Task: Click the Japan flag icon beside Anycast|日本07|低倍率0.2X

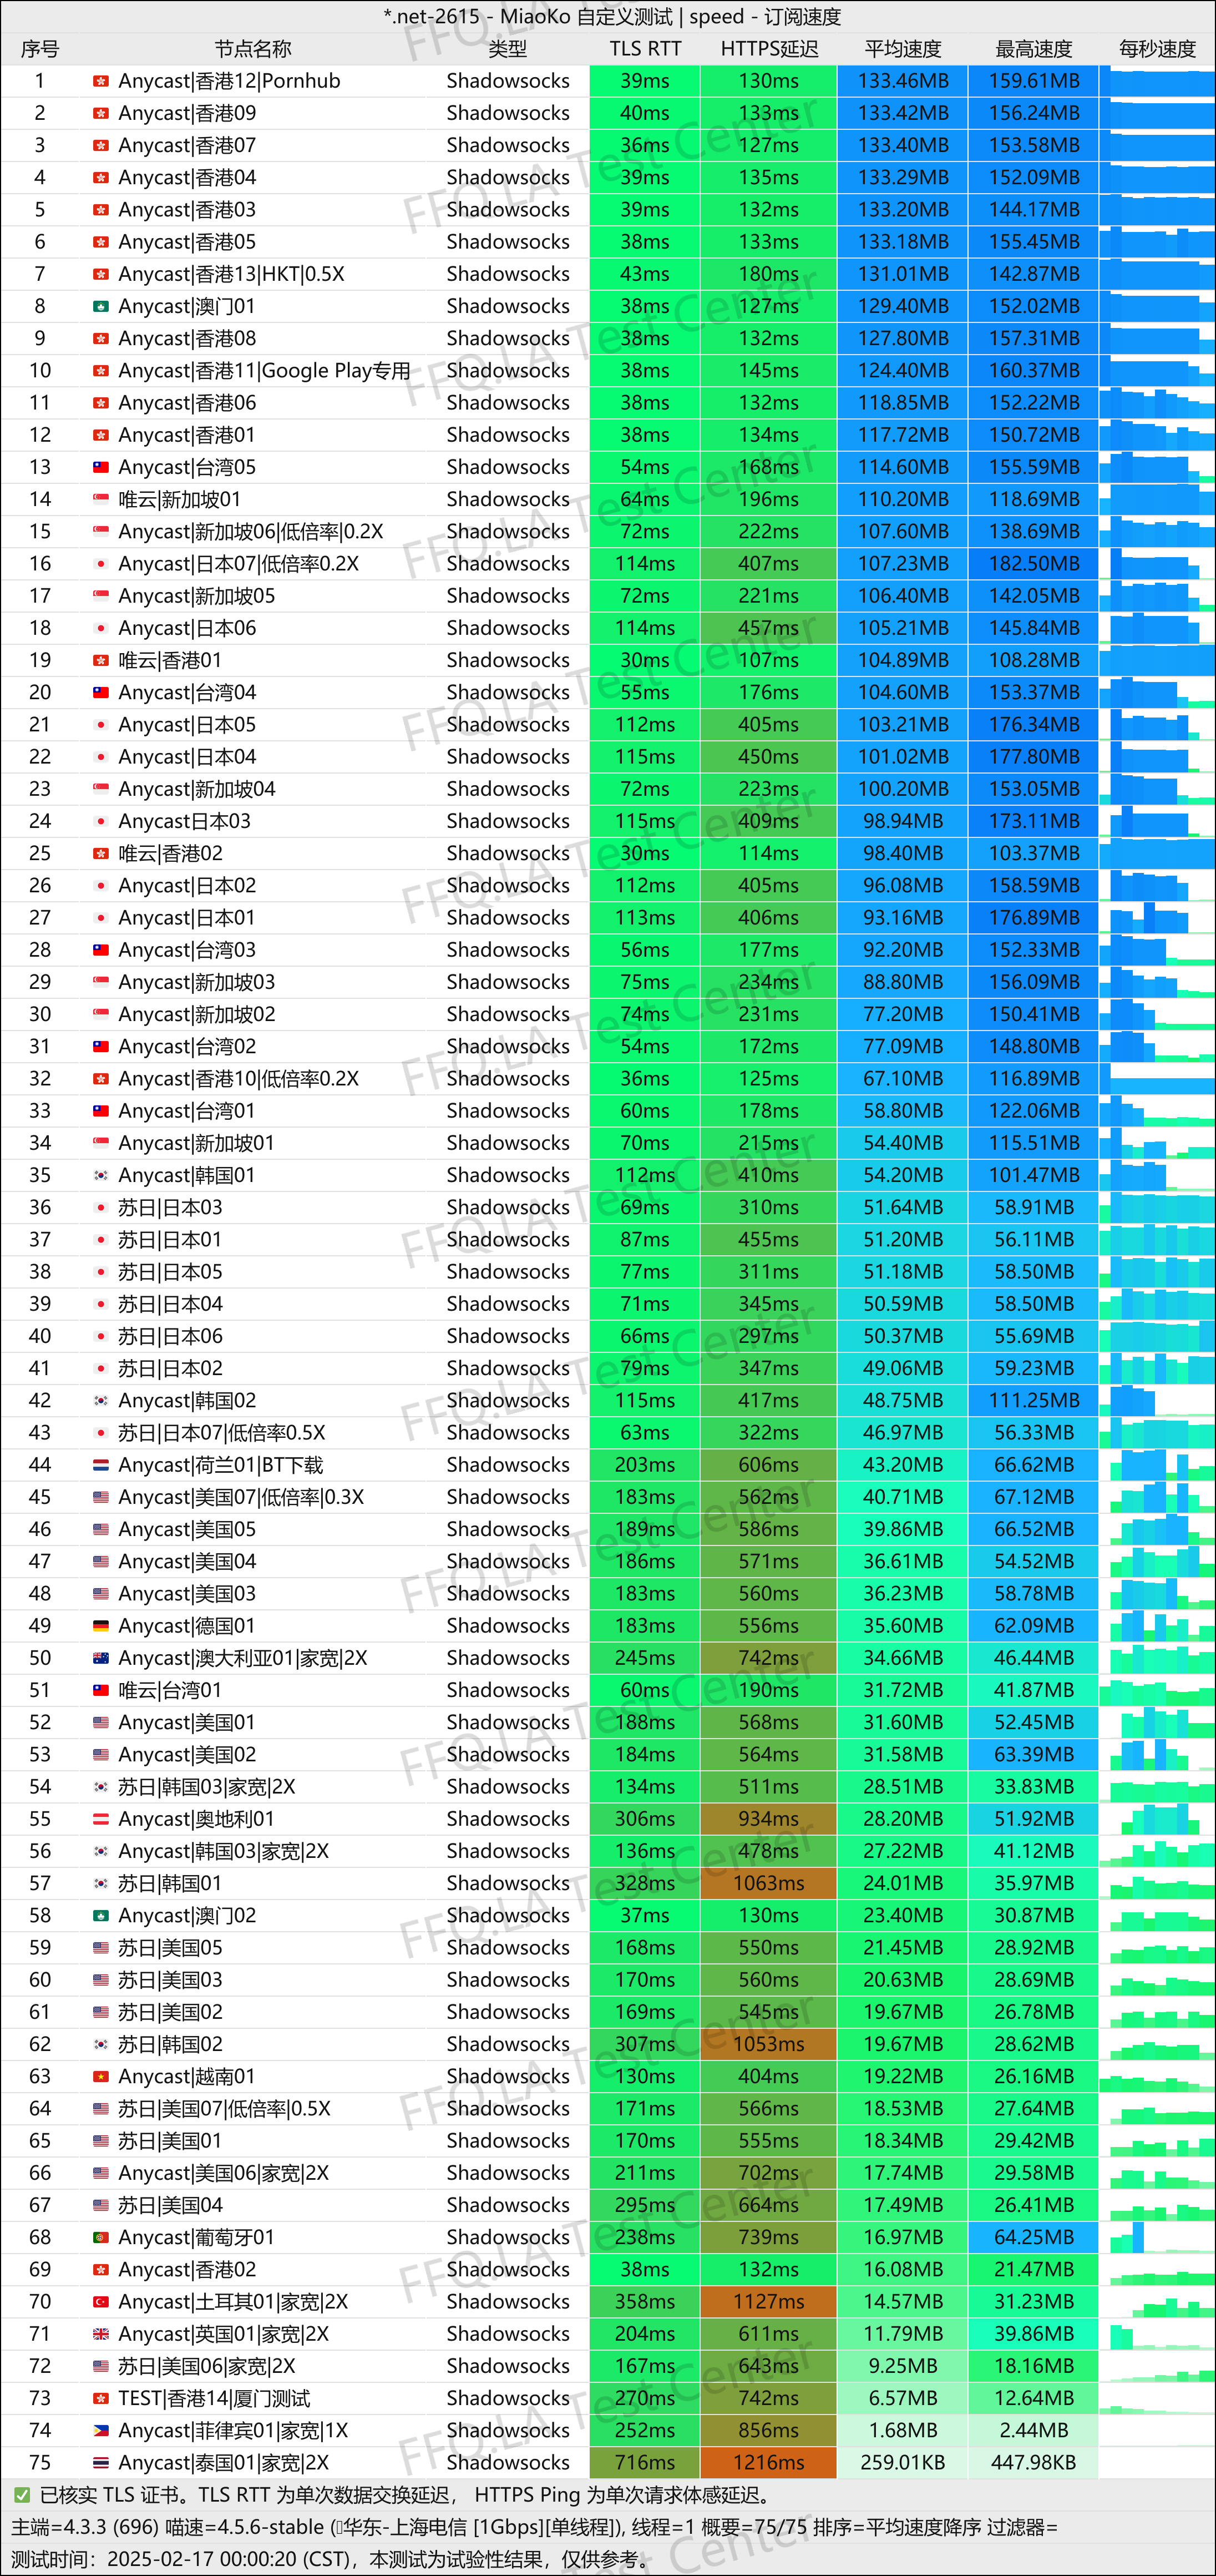Action: click(x=101, y=564)
